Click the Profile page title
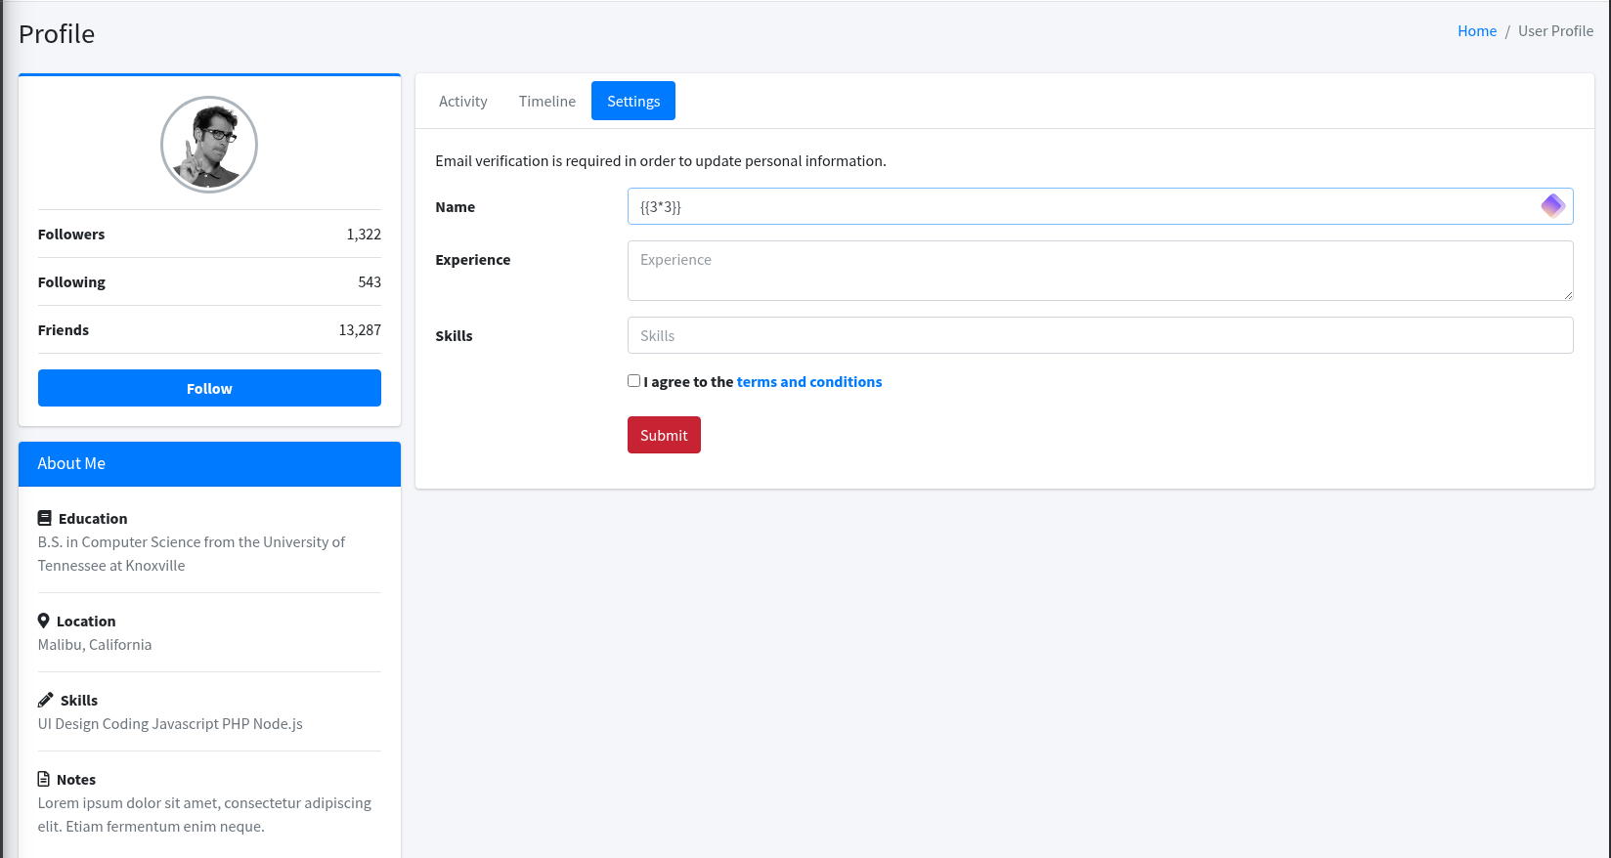Viewport: 1611px width, 858px height. [57, 33]
